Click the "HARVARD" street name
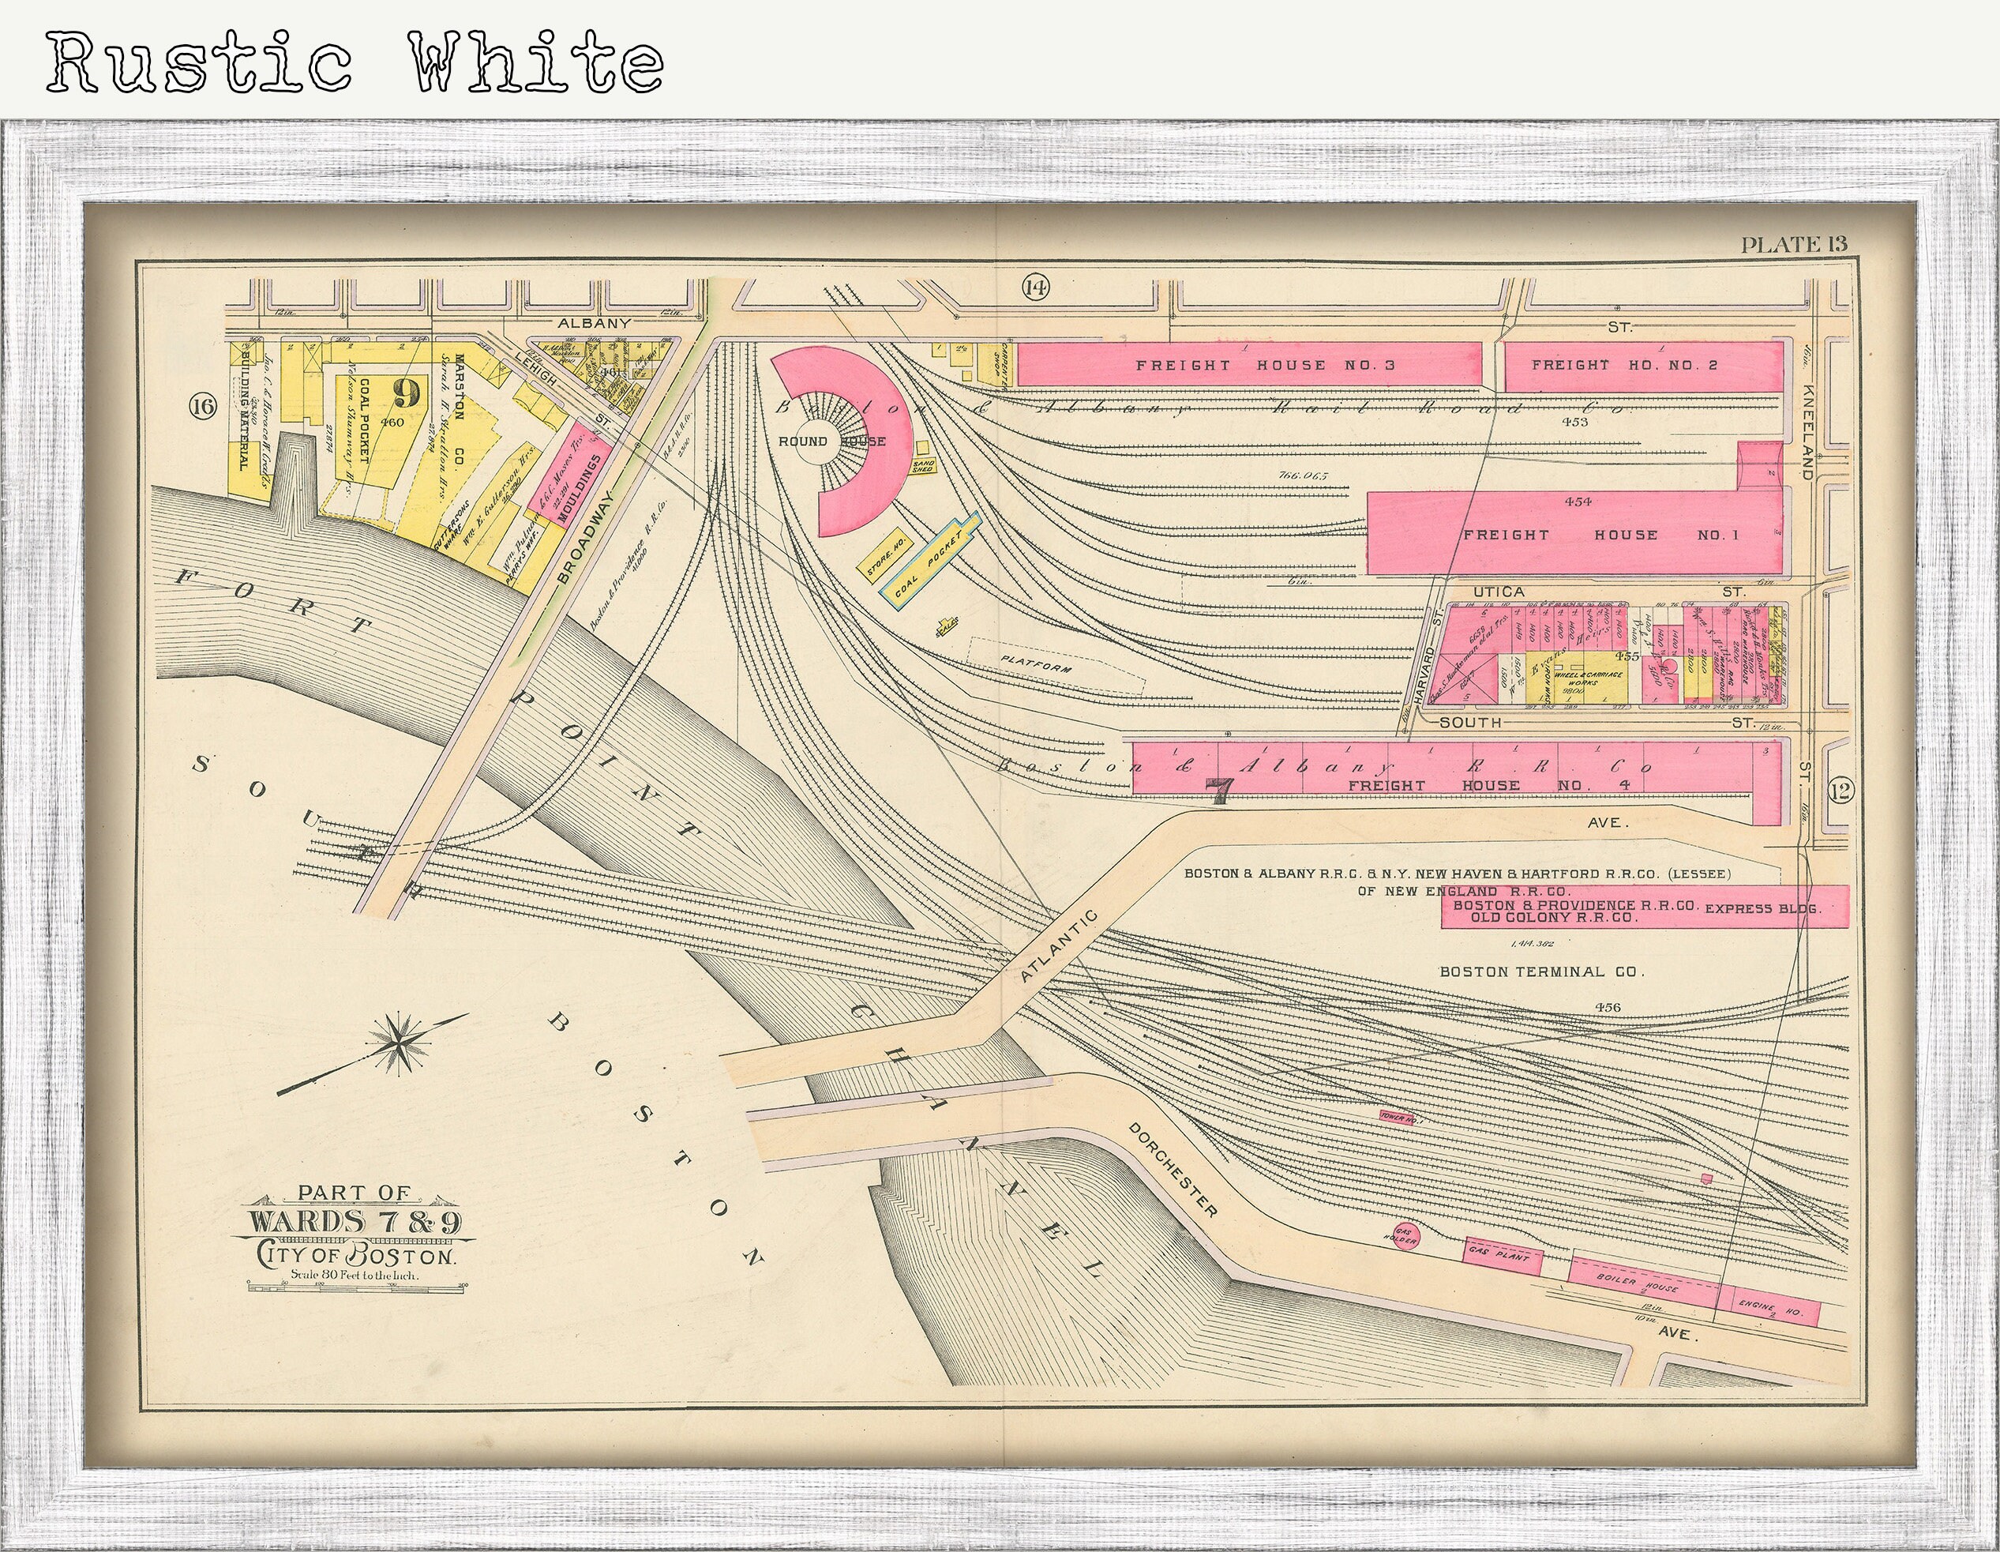Image resolution: width=2000 pixels, height=1552 pixels. click(1422, 675)
